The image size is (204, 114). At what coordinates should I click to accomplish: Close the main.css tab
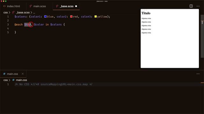point(23,74)
